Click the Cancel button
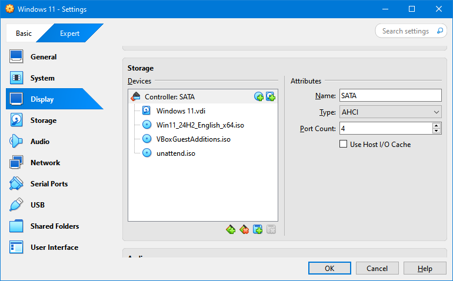This screenshot has height=281, width=453. pos(377,268)
